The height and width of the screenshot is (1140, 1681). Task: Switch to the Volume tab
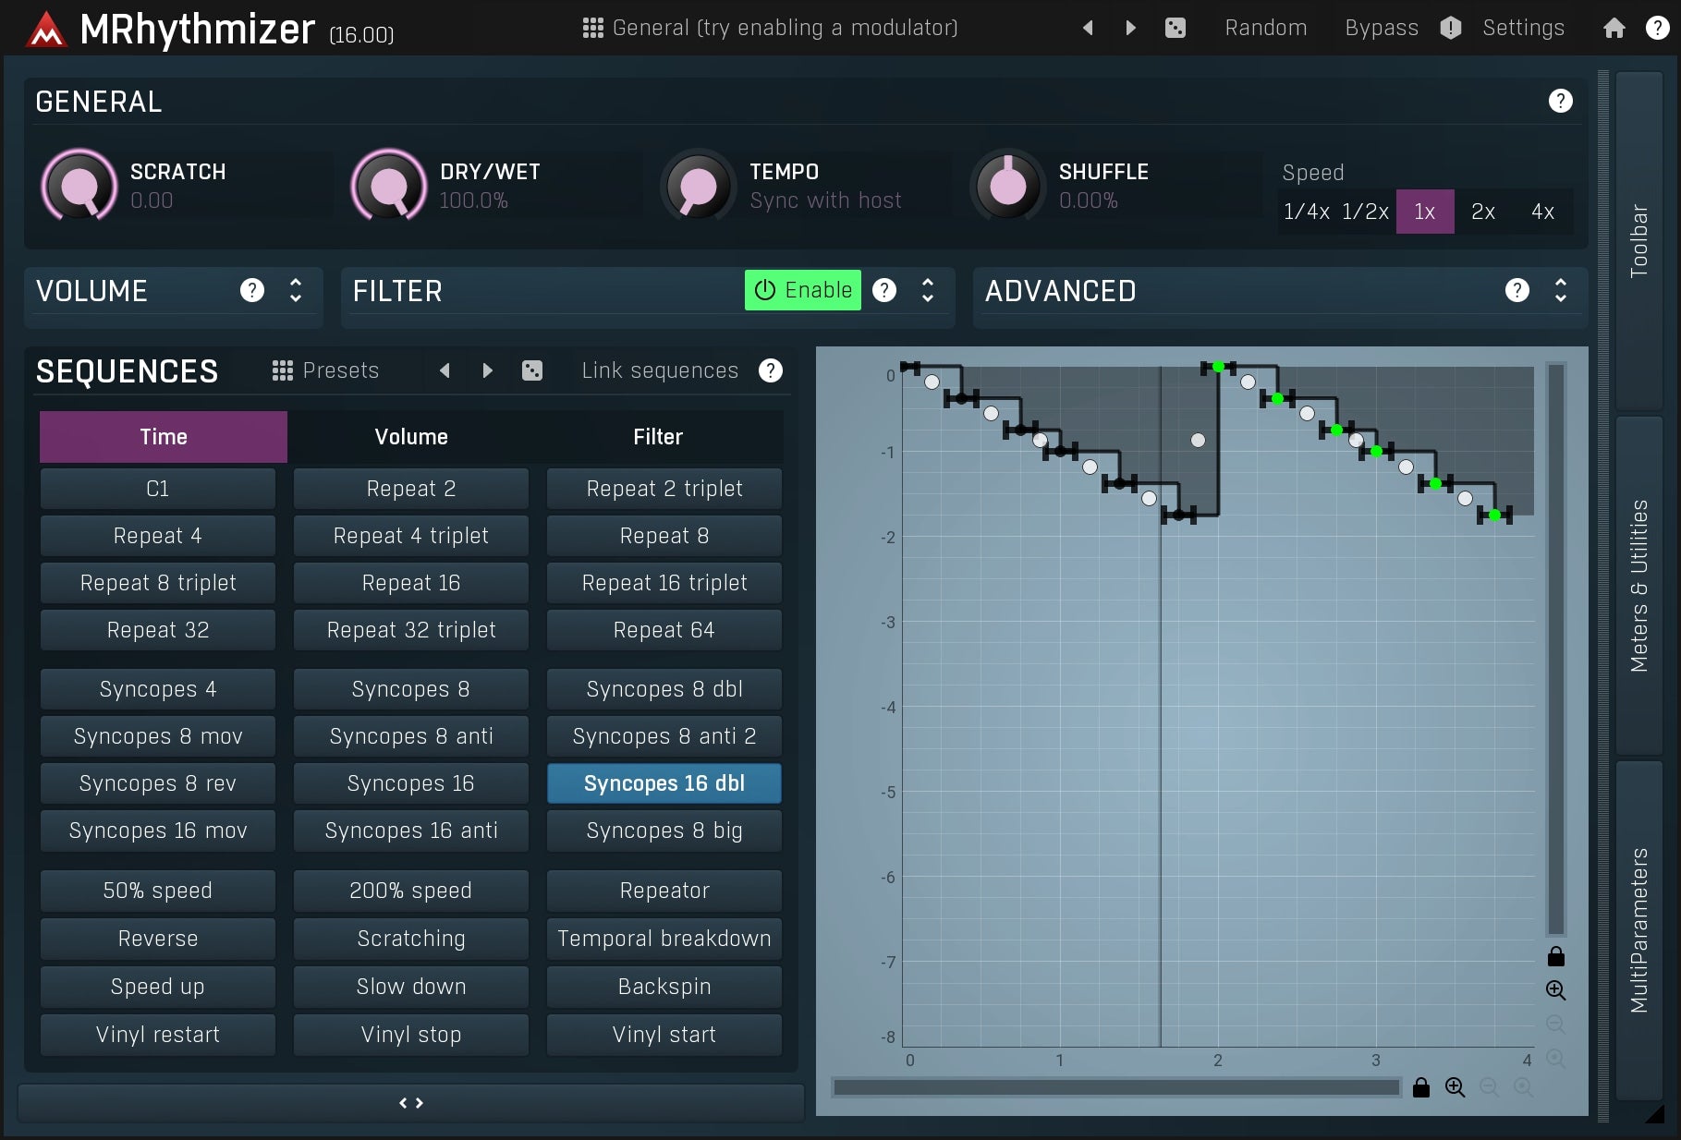pyautogui.click(x=410, y=436)
